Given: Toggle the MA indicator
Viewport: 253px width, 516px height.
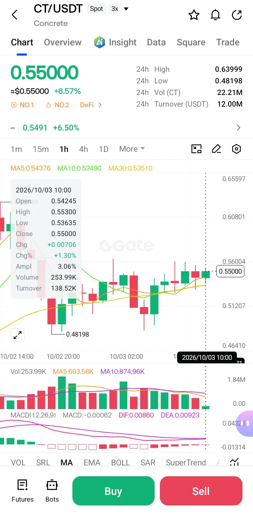Looking at the screenshot, I should (x=67, y=463).
